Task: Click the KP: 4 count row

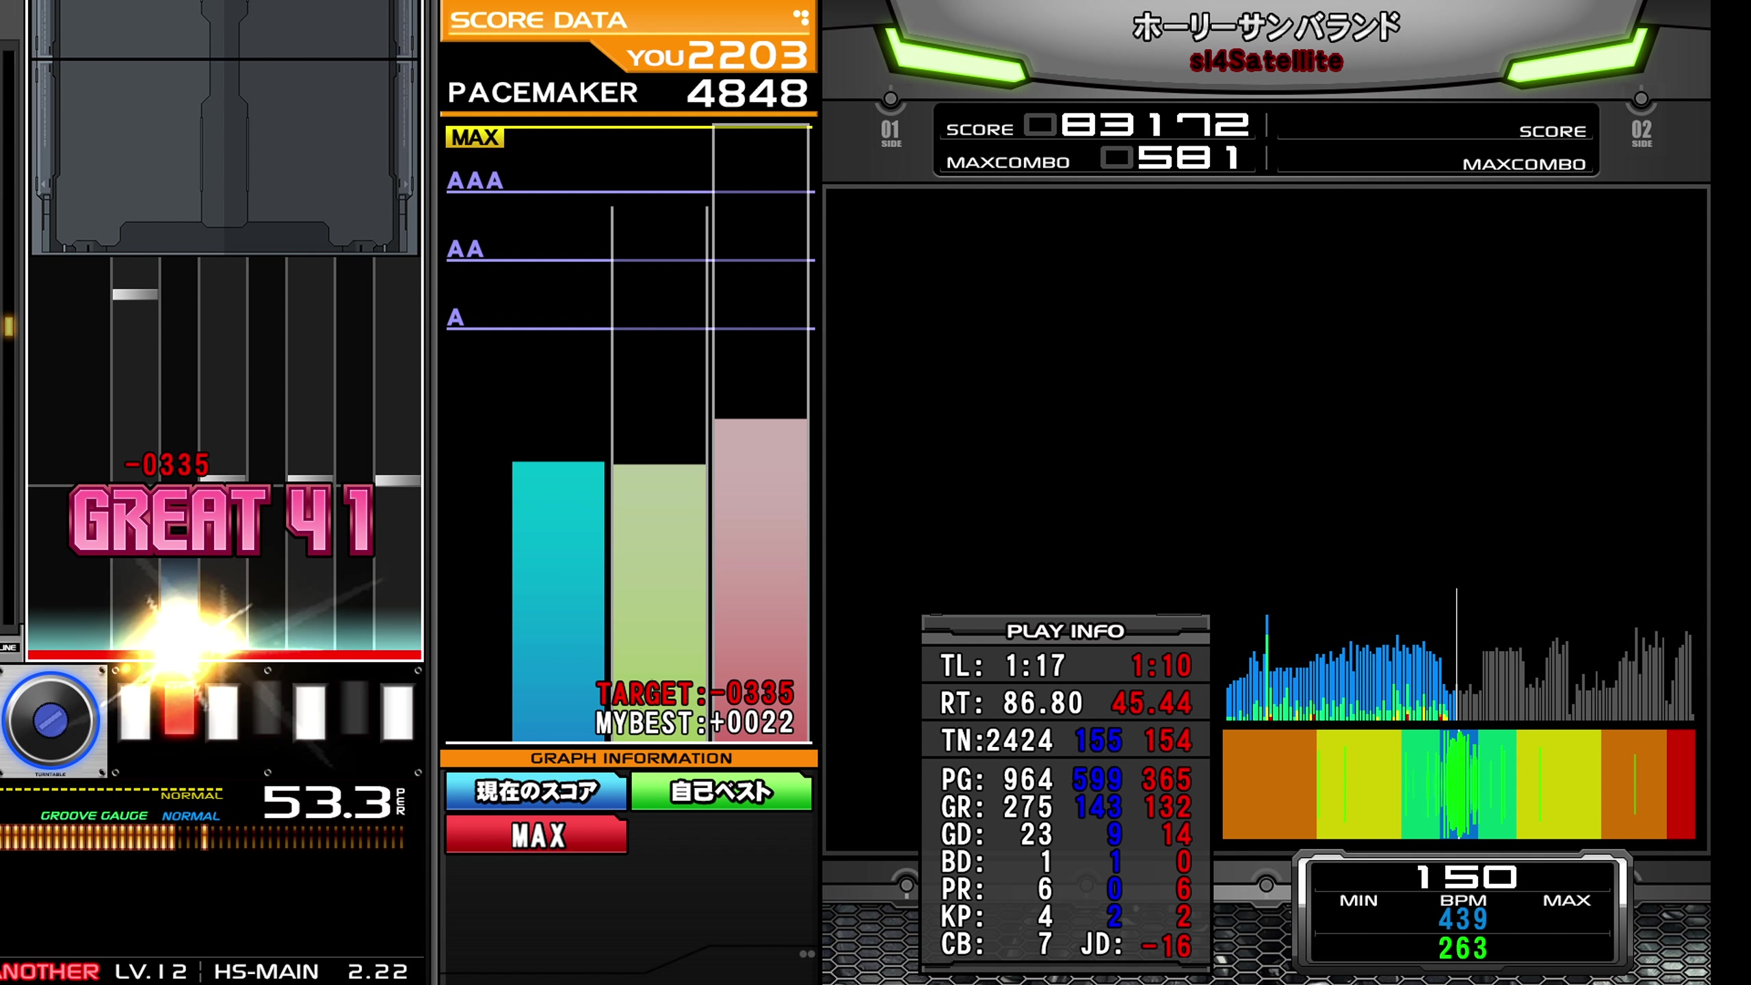Action: [1066, 917]
